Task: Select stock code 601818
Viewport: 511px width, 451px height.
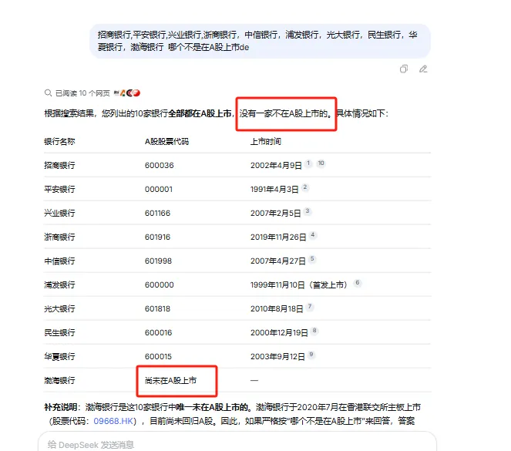Action: click(157, 308)
